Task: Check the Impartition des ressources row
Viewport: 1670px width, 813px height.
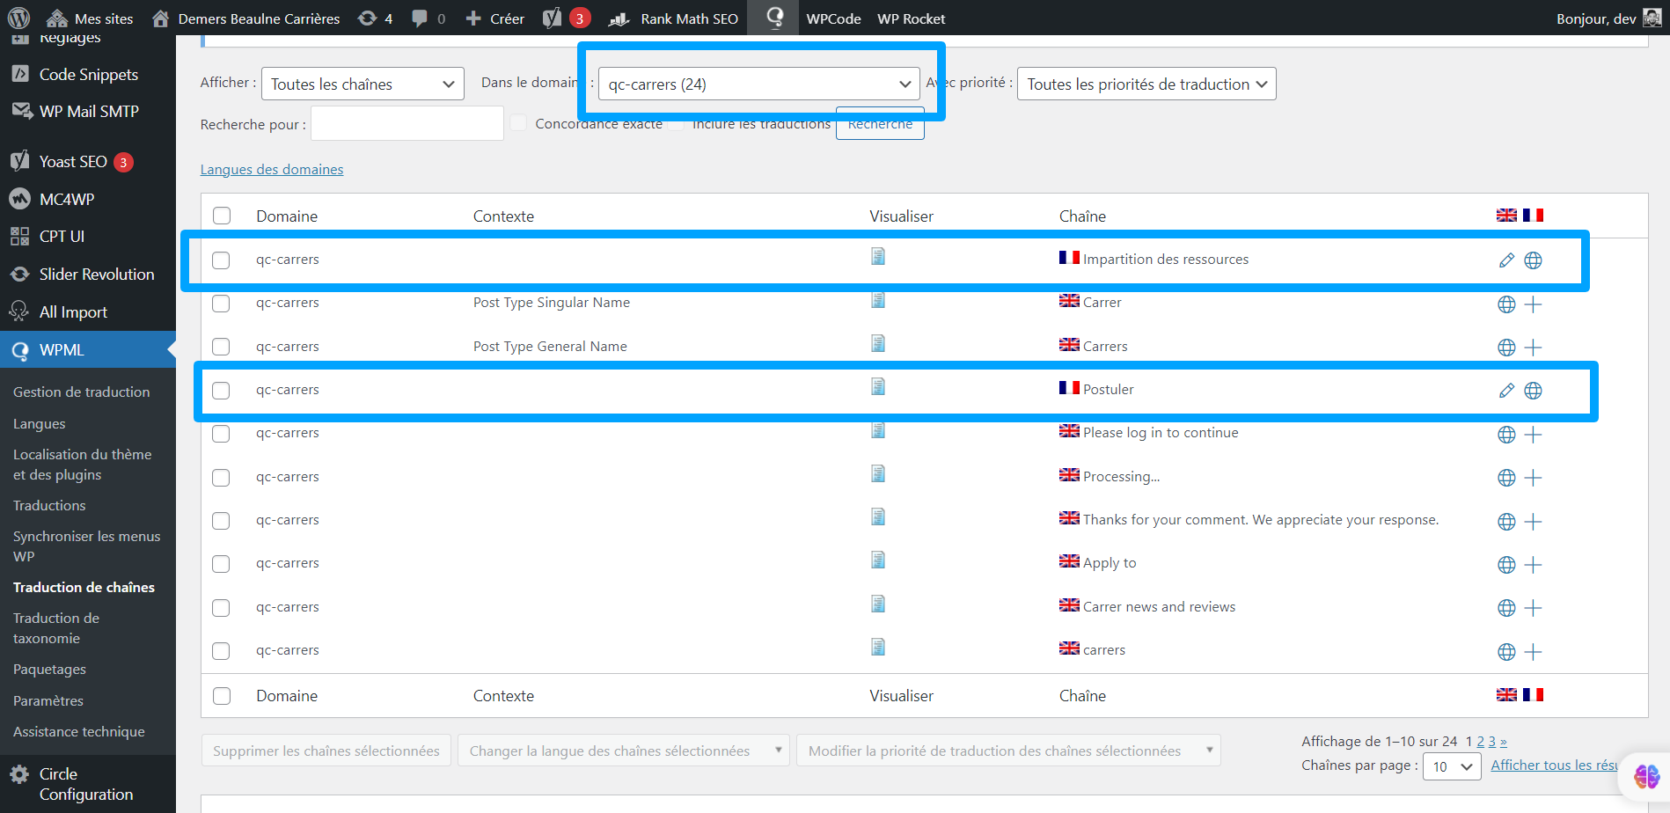Action: (221, 260)
